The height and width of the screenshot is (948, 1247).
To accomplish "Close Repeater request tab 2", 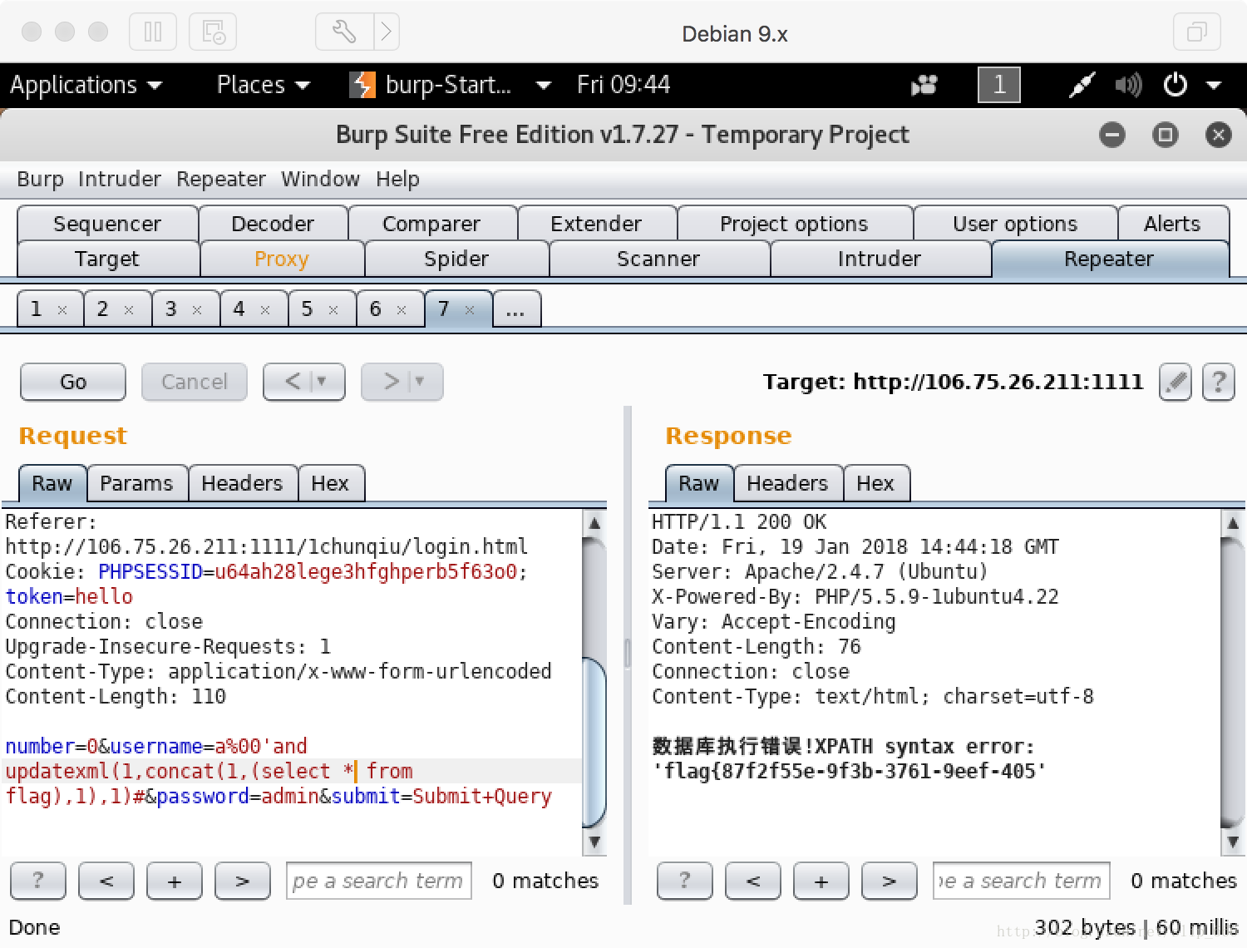I will pyautogui.click(x=129, y=310).
